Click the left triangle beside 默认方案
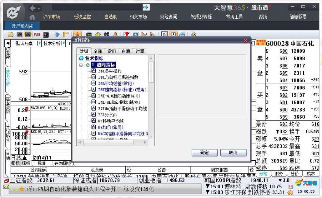This screenshot has height=198, width=322. (8, 43)
